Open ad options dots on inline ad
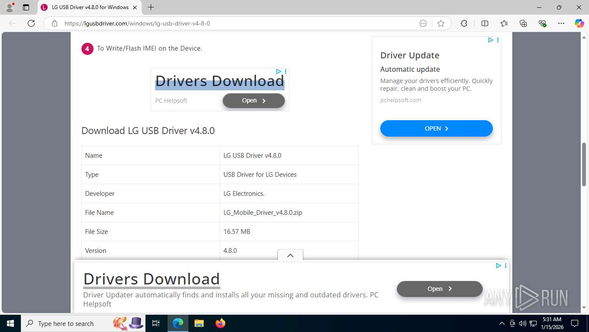Screen dimensions: 589x332 click(x=286, y=71)
